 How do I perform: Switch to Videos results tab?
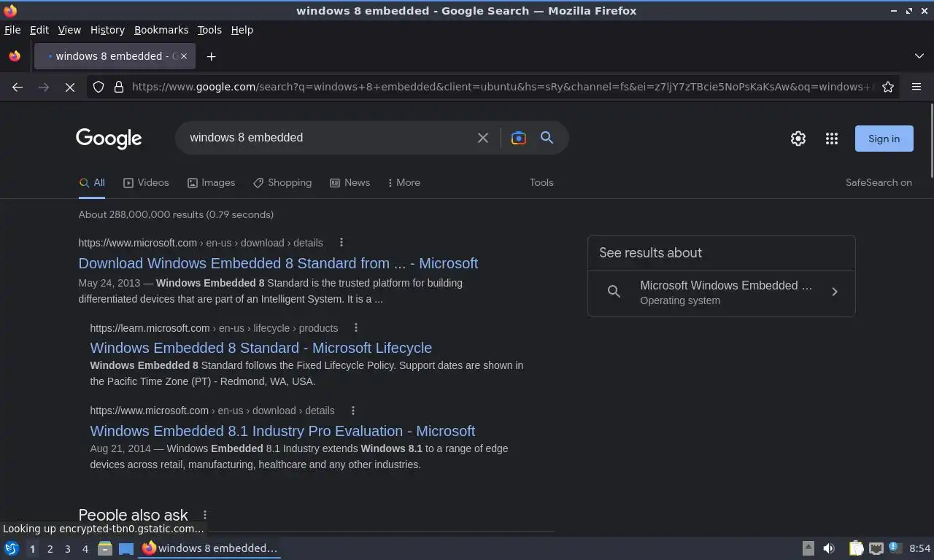(146, 183)
